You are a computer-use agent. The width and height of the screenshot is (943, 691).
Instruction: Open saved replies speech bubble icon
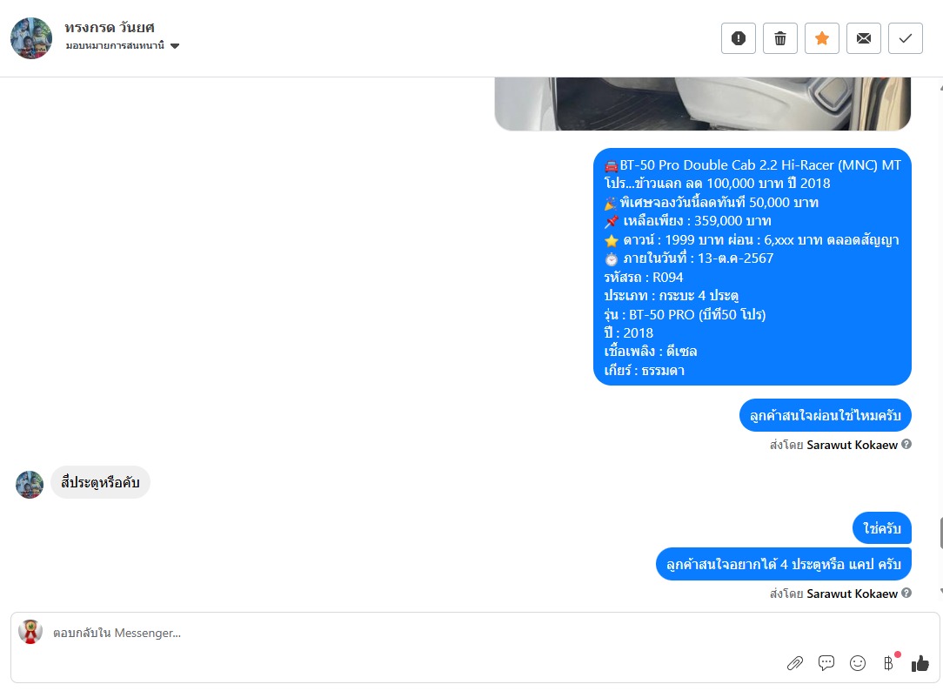point(826,663)
